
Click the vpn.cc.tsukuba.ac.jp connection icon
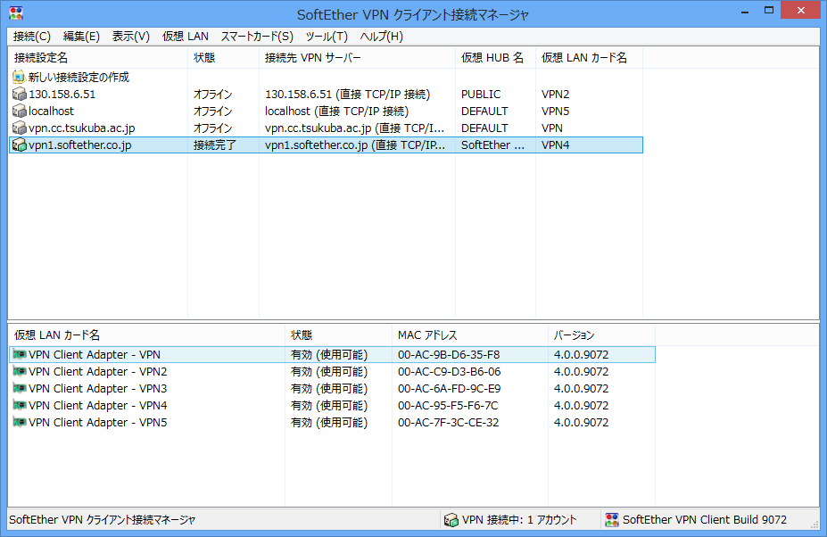pos(19,128)
